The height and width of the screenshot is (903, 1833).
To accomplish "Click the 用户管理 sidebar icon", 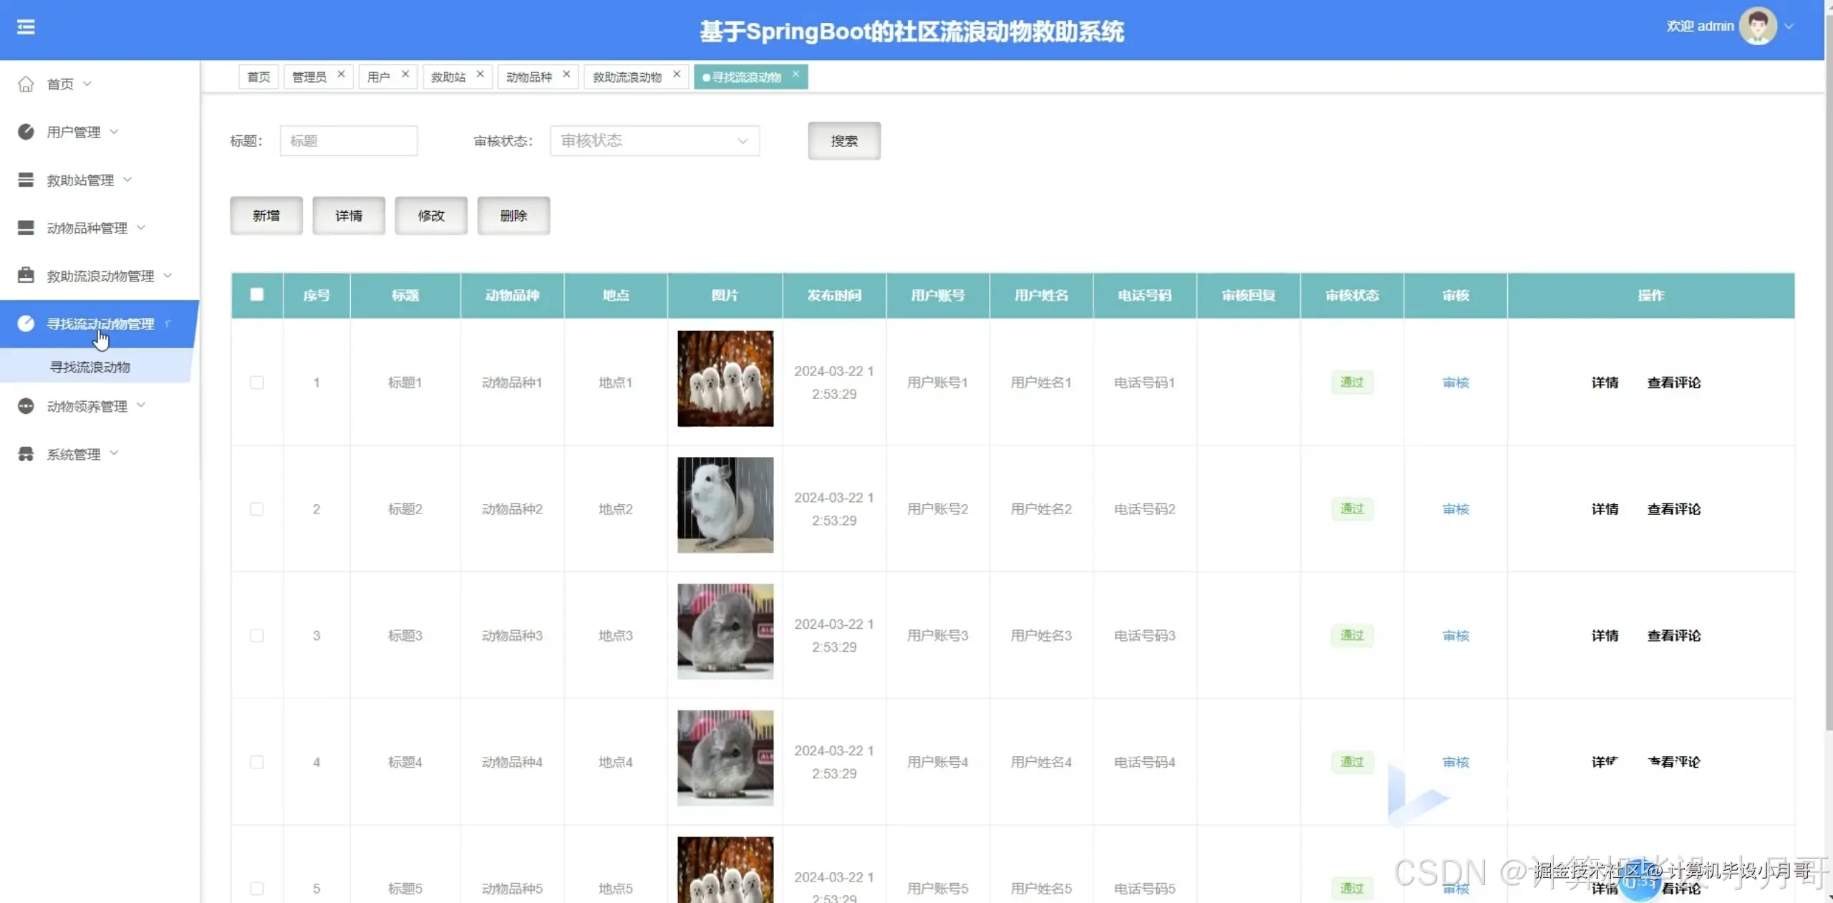I will point(26,132).
